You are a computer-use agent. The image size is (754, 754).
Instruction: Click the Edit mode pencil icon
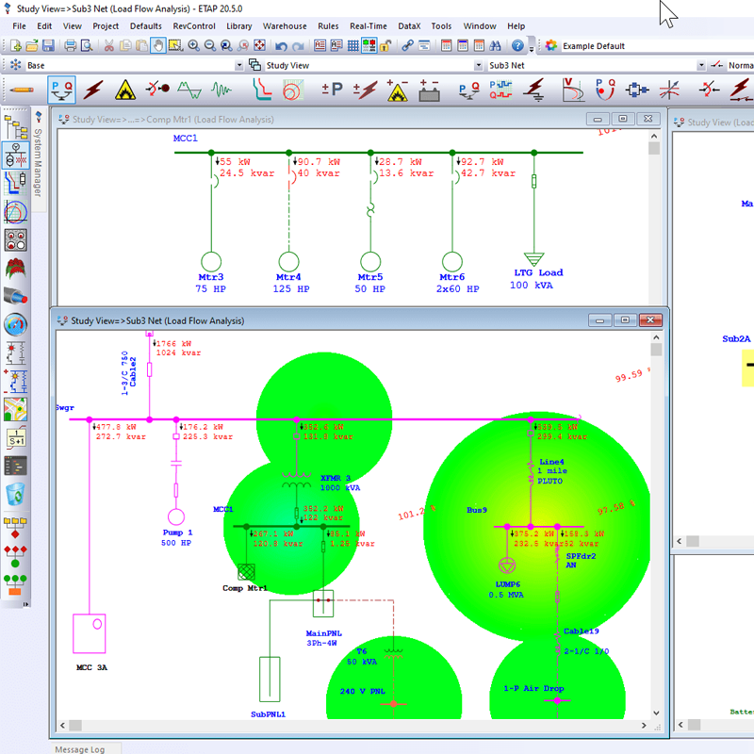21,90
